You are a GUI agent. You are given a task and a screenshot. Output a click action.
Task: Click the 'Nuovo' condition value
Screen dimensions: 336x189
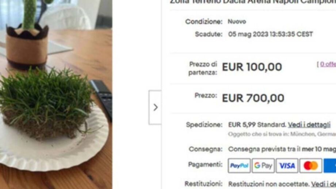pos(237,22)
